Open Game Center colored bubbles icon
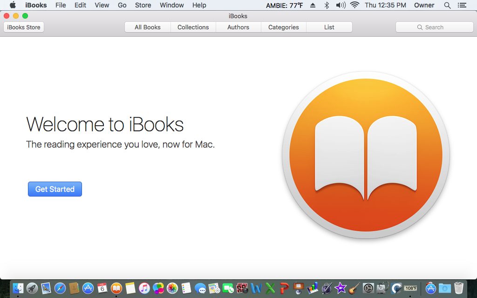477x298 pixels. pyautogui.click(x=158, y=288)
